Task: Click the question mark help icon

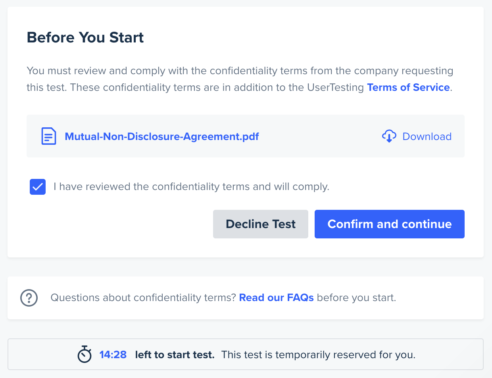Action: [x=29, y=298]
